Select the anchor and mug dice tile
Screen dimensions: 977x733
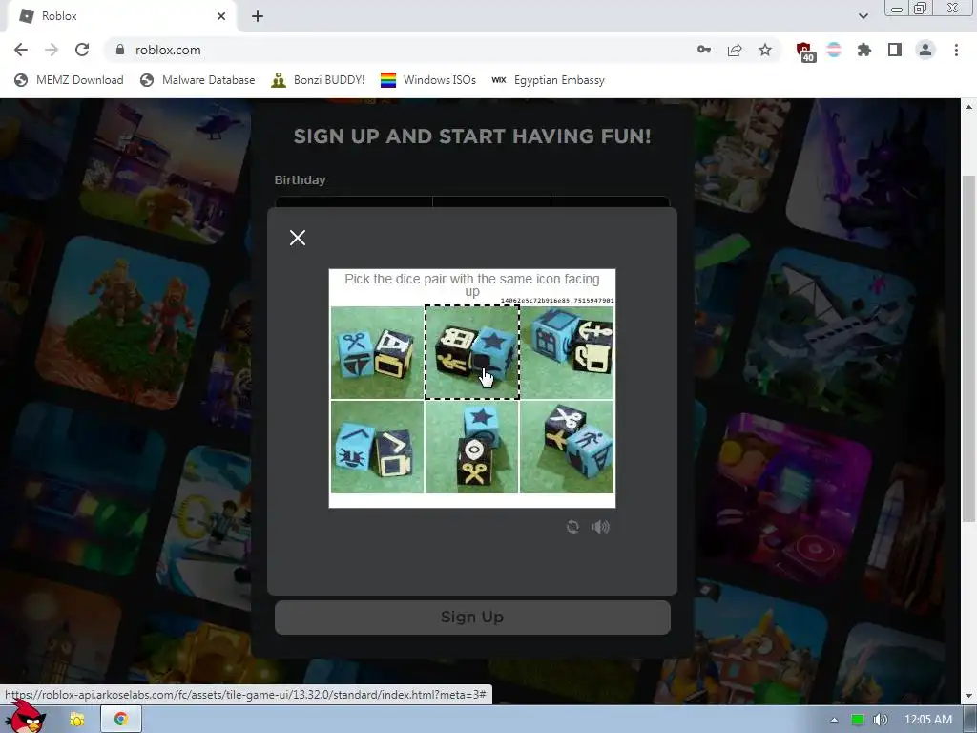(x=567, y=352)
